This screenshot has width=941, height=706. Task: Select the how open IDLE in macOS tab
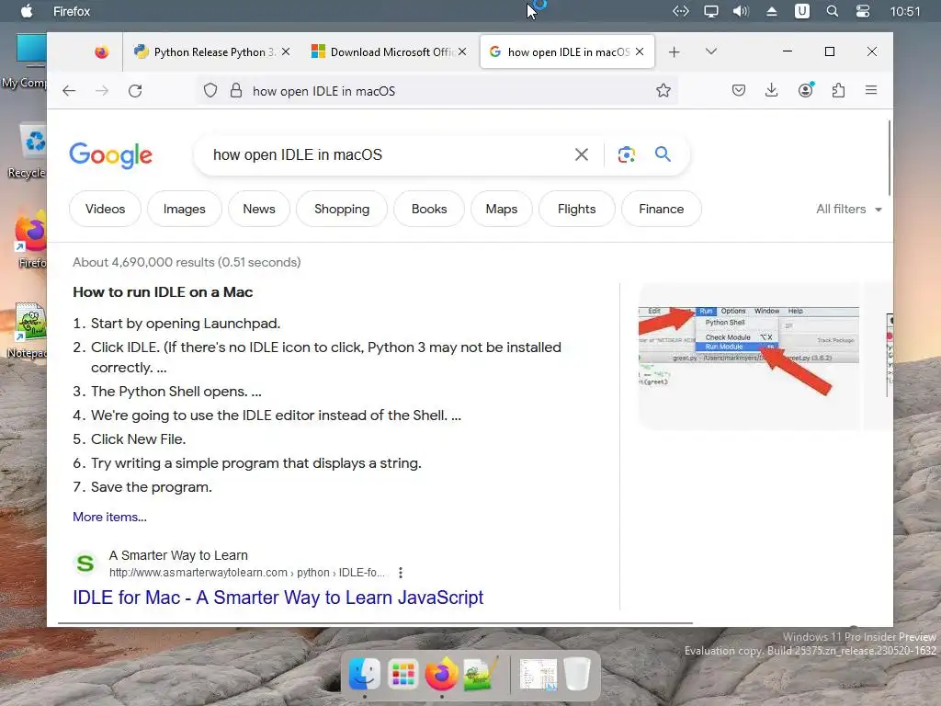[x=567, y=52]
